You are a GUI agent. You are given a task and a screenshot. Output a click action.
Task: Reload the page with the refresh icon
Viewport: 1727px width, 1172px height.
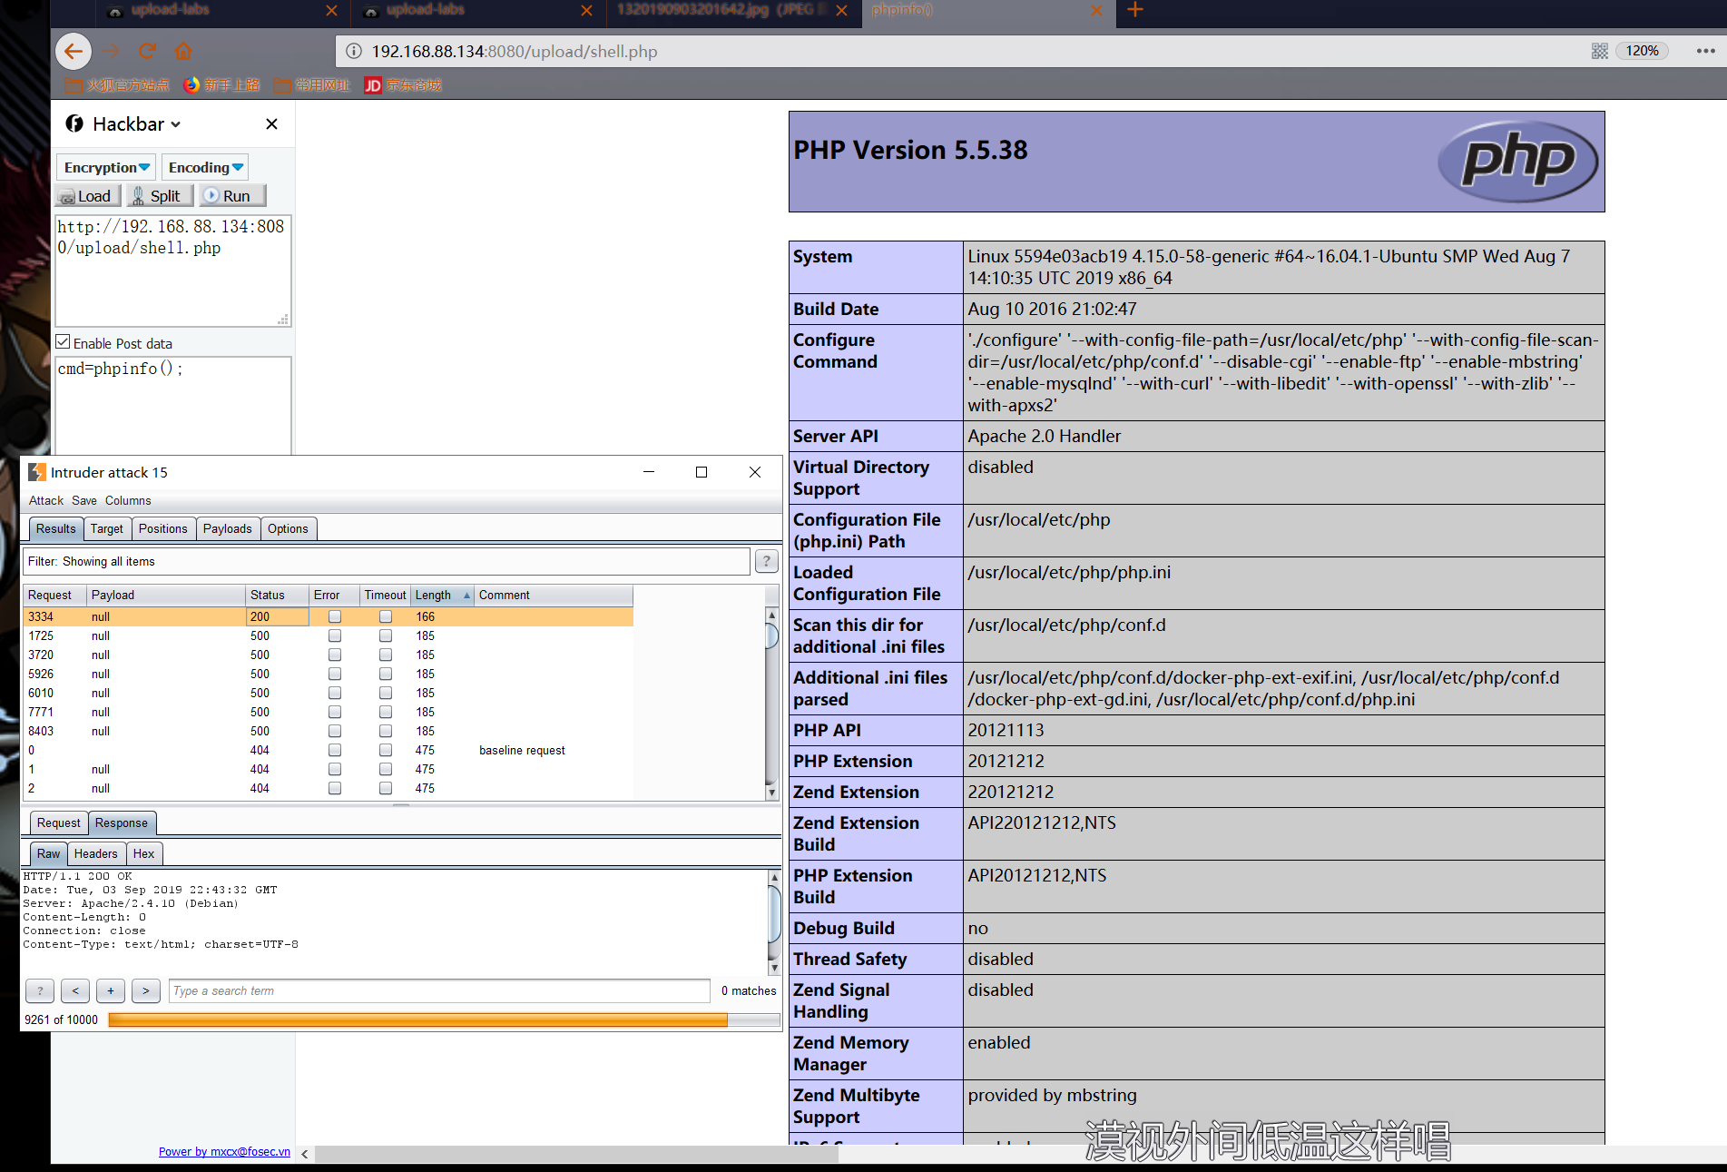point(147,51)
